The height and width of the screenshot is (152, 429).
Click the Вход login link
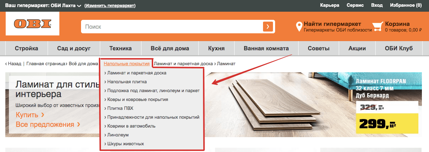pos(377,6)
